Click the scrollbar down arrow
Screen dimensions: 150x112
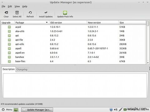pos(148,63)
